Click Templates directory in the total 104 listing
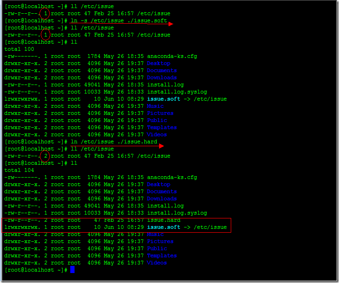The height and width of the screenshot is (283, 339). 162,256
